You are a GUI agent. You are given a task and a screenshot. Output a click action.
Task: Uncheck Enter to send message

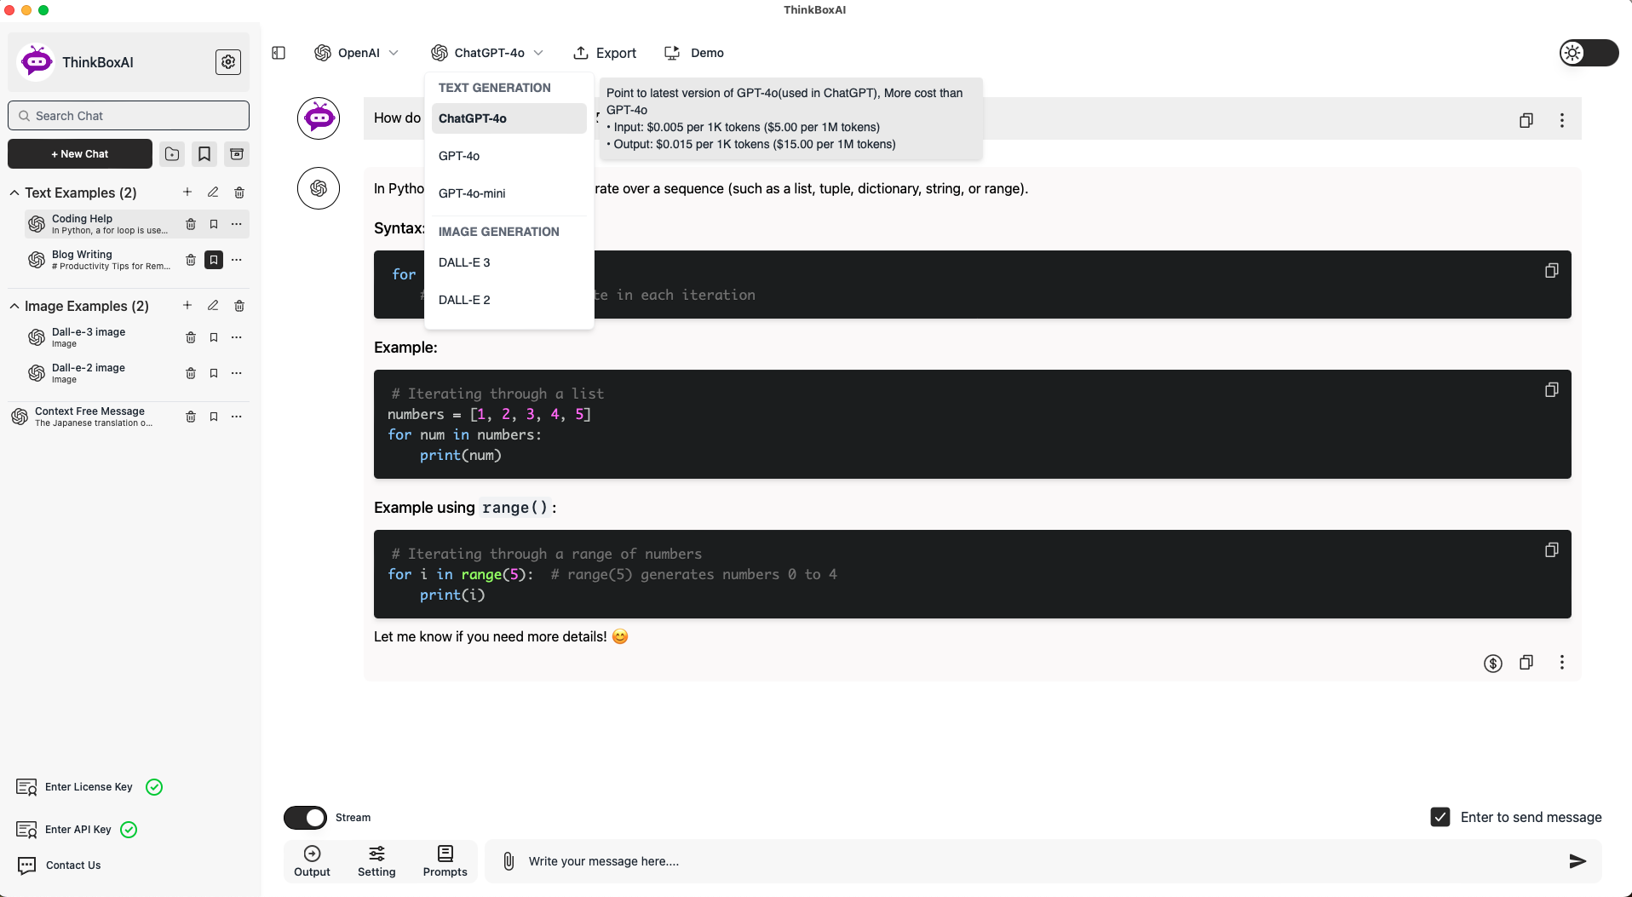[1440, 817]
